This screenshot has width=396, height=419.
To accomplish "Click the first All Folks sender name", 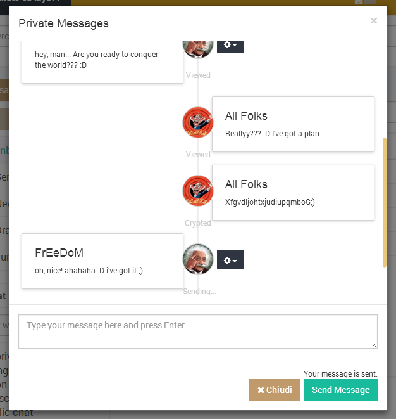I will tap(246, 116).
